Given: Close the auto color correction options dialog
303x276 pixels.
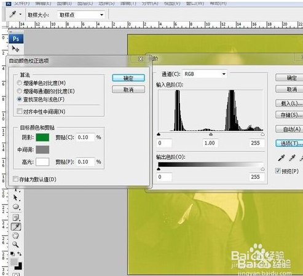Looking at the screenshot, I should pos(141,59).
